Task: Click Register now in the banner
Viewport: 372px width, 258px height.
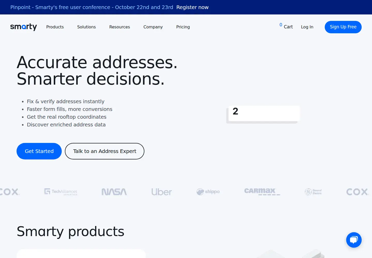Action: [x=192, y=7]
